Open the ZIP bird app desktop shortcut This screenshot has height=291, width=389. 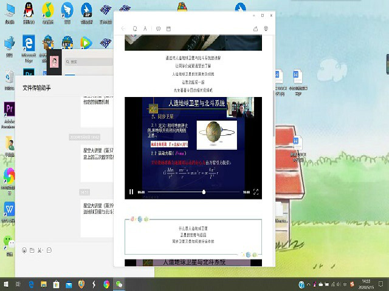pos(86,13)
